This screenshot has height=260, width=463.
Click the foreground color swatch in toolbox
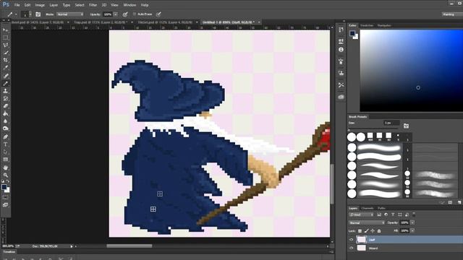pos(4,187)
